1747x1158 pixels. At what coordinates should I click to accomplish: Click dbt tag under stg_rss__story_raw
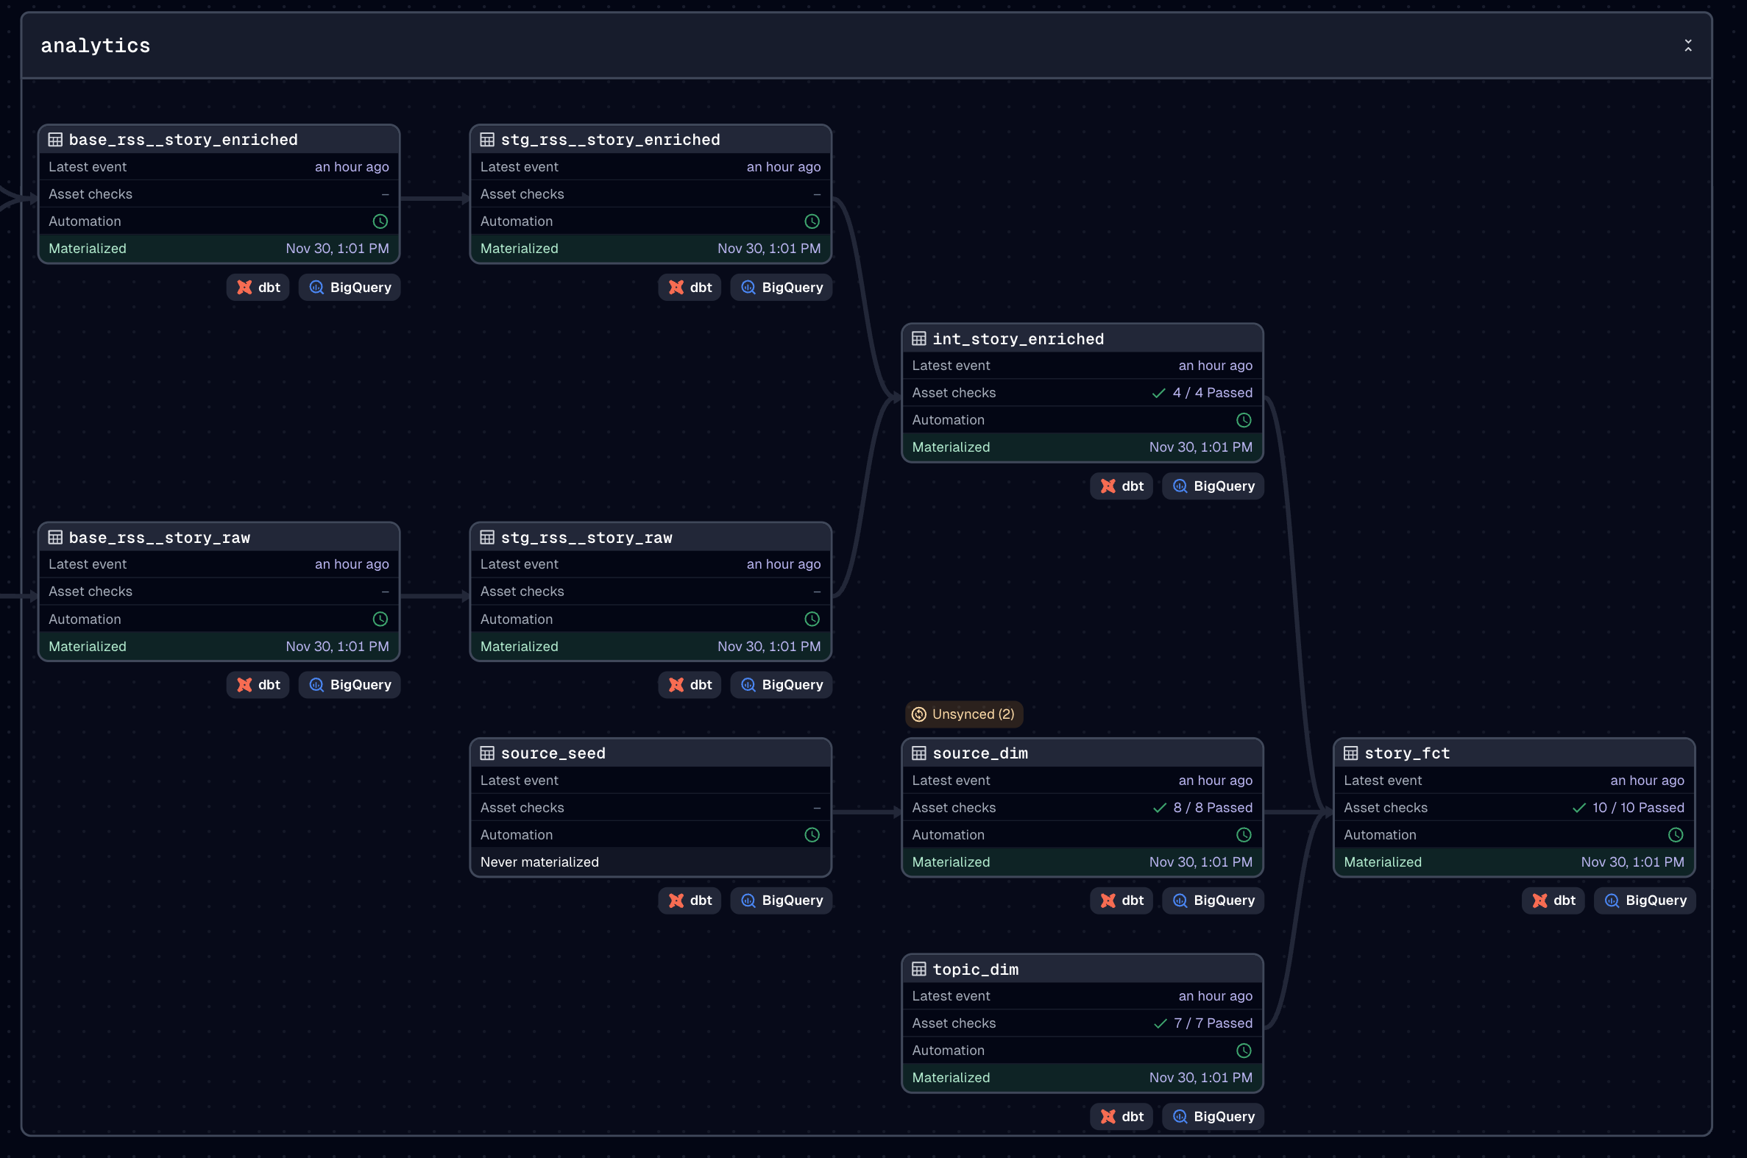690,685
